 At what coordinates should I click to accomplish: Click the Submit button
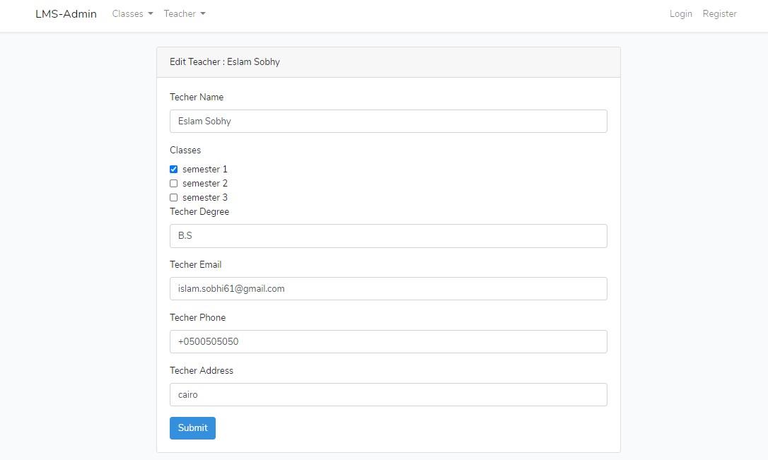(x=192, y=427)
